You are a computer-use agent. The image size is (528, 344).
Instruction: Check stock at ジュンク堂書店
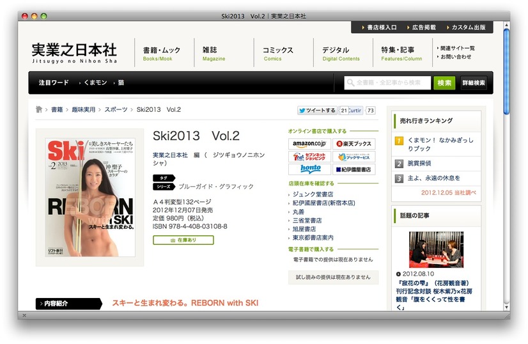pos(313,194)
